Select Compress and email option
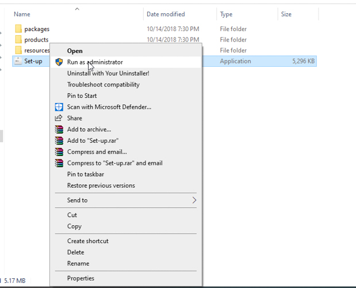Image resolution: width=356 pixels, height=288 pixels. point(126,151)
